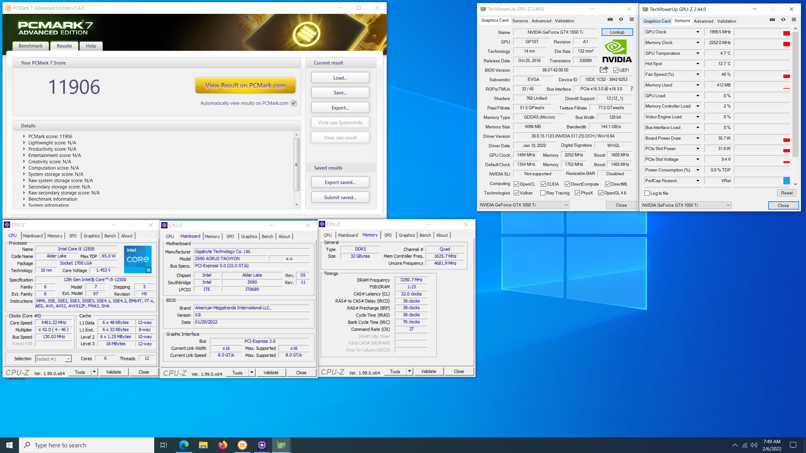The image size is (806, 453).
Task: Click the Reset button in GPU-Z Sensors
Action: pos(786,193)
